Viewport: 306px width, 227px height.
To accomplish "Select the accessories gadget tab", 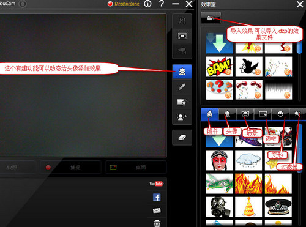I will click(x=210, y=114).
